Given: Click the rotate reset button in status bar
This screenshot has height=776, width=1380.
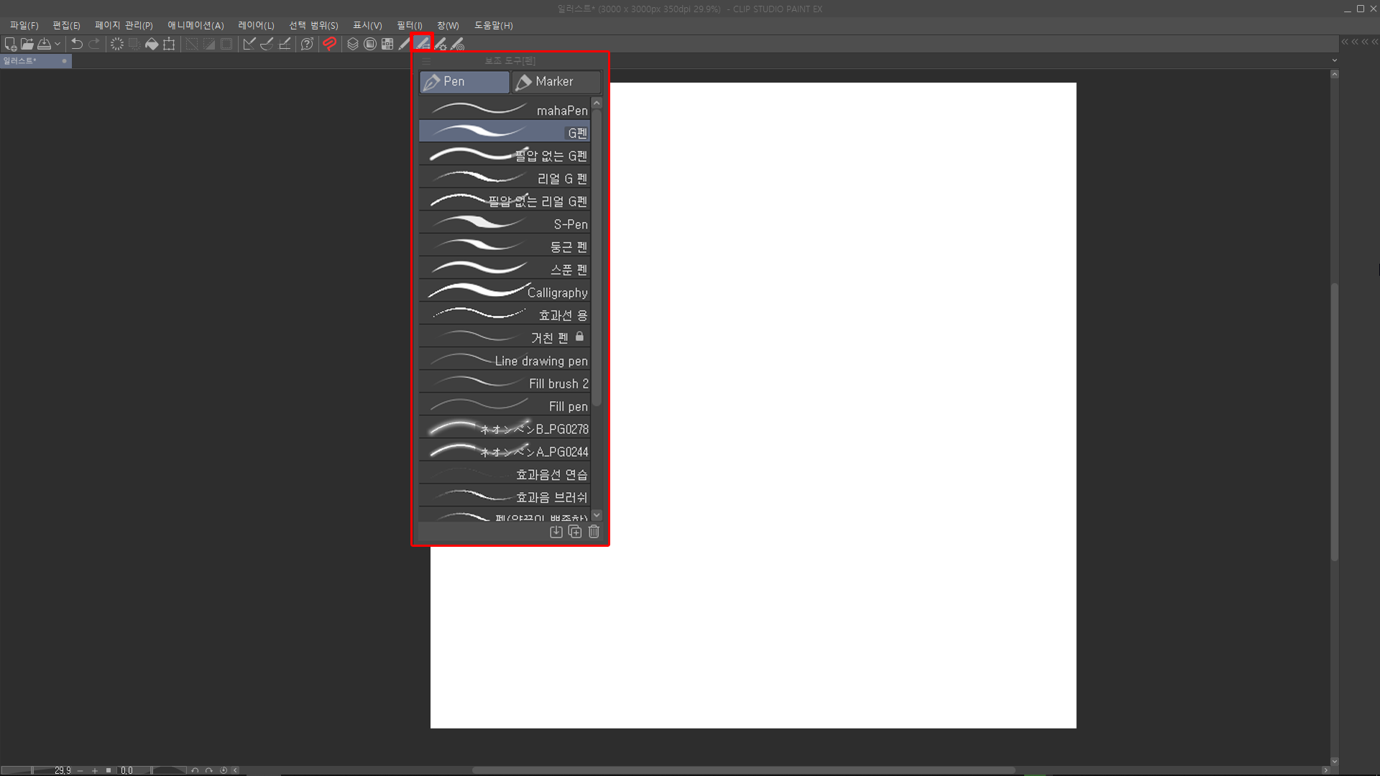Looking at the screenshot, I should point(224,770).
